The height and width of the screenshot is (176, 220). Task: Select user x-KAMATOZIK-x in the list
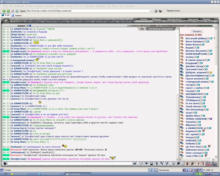(196, 128)
